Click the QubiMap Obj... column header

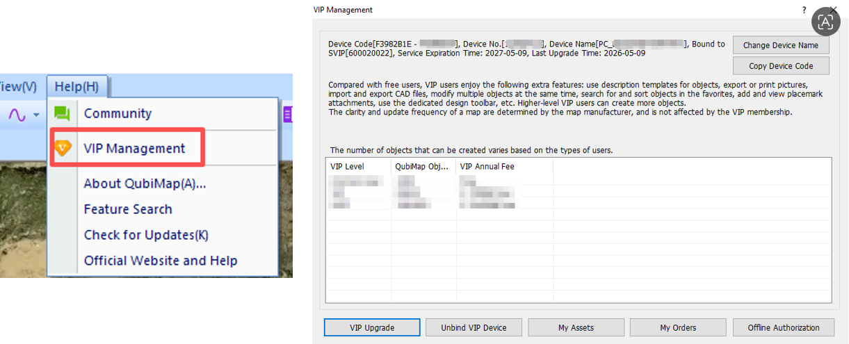423,166
